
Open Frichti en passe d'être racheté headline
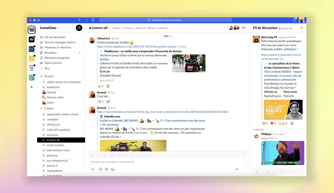click(133, 57)
